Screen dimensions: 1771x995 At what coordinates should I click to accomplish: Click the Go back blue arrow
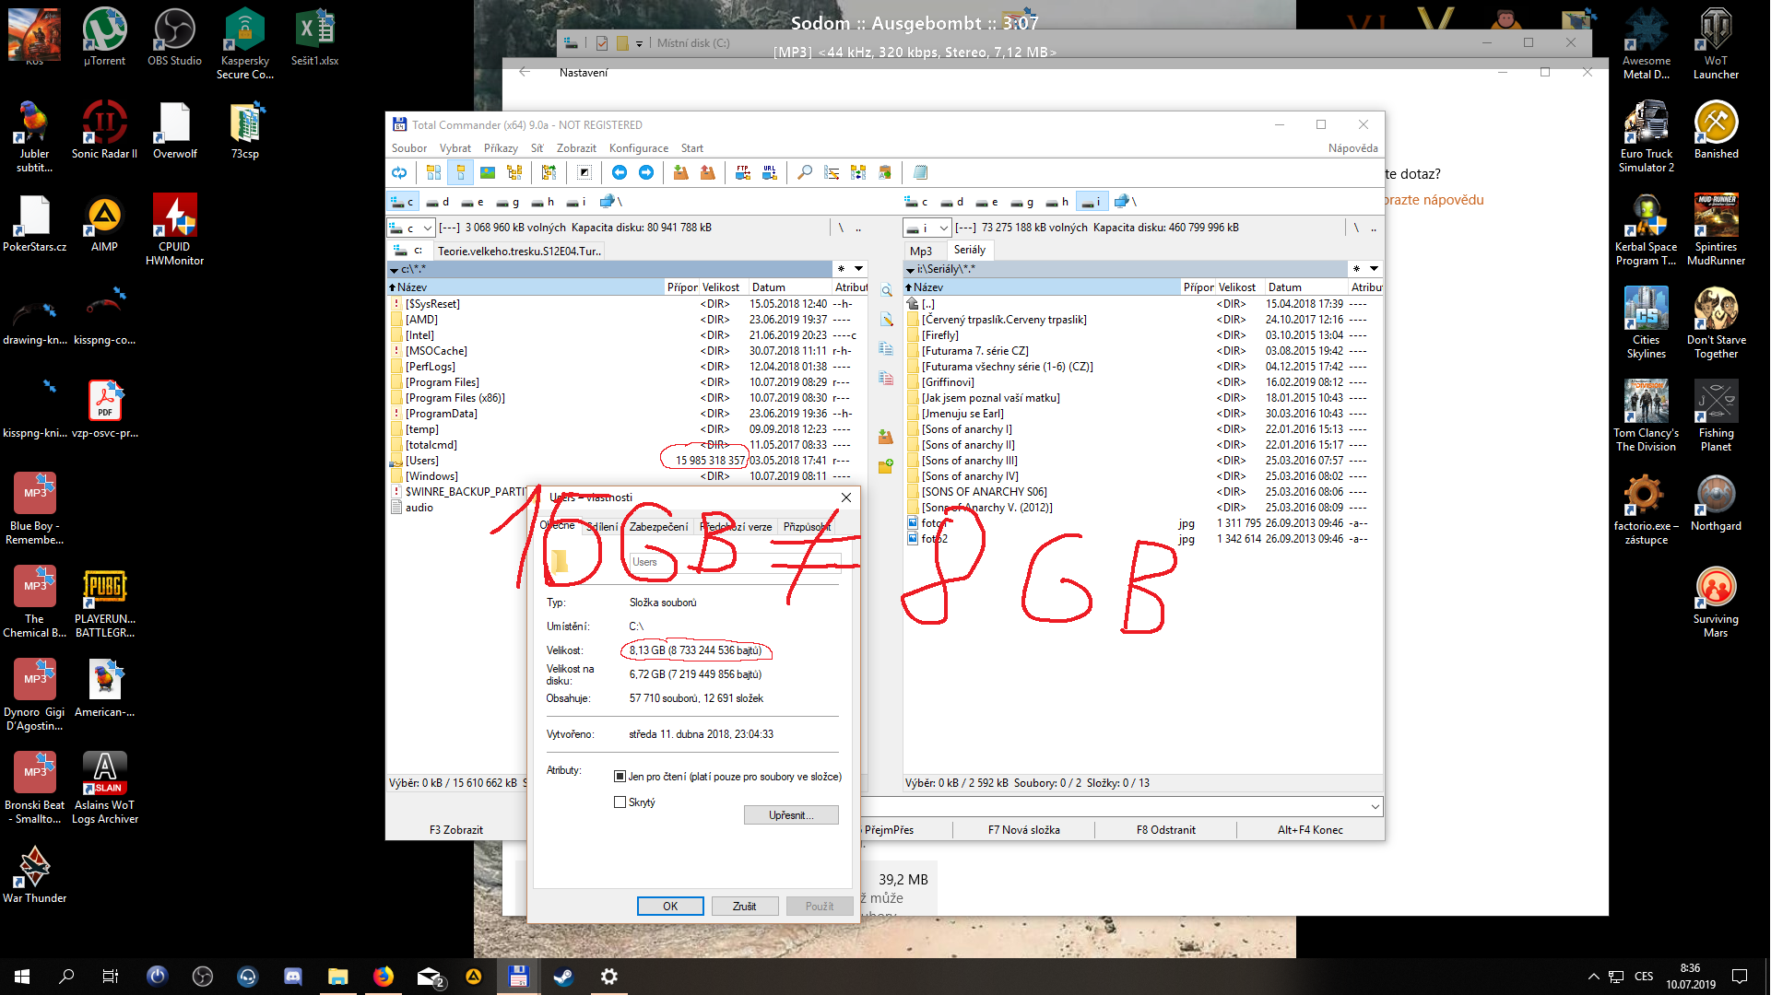[x=620, y=172]
